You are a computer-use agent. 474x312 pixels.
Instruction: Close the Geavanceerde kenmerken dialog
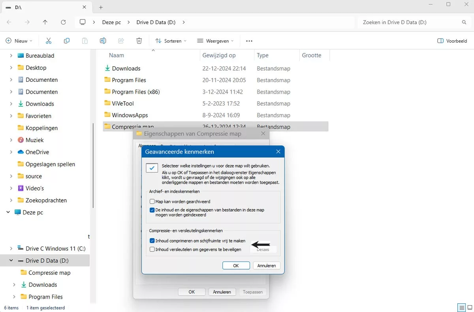278,152
